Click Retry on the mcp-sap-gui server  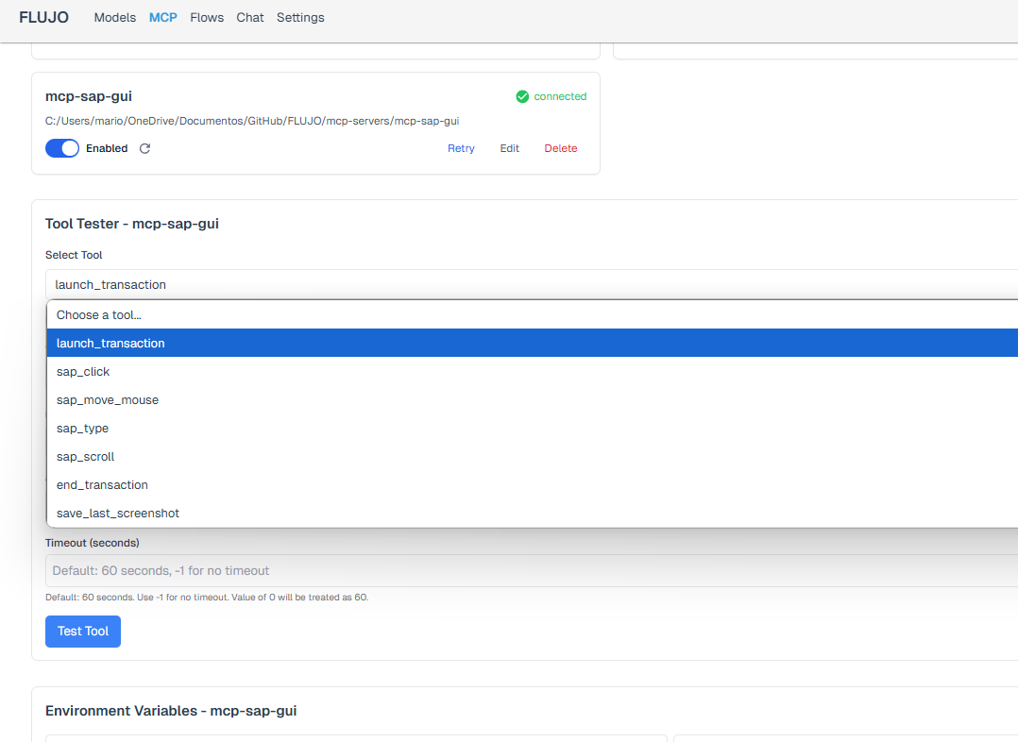(461, 148)
